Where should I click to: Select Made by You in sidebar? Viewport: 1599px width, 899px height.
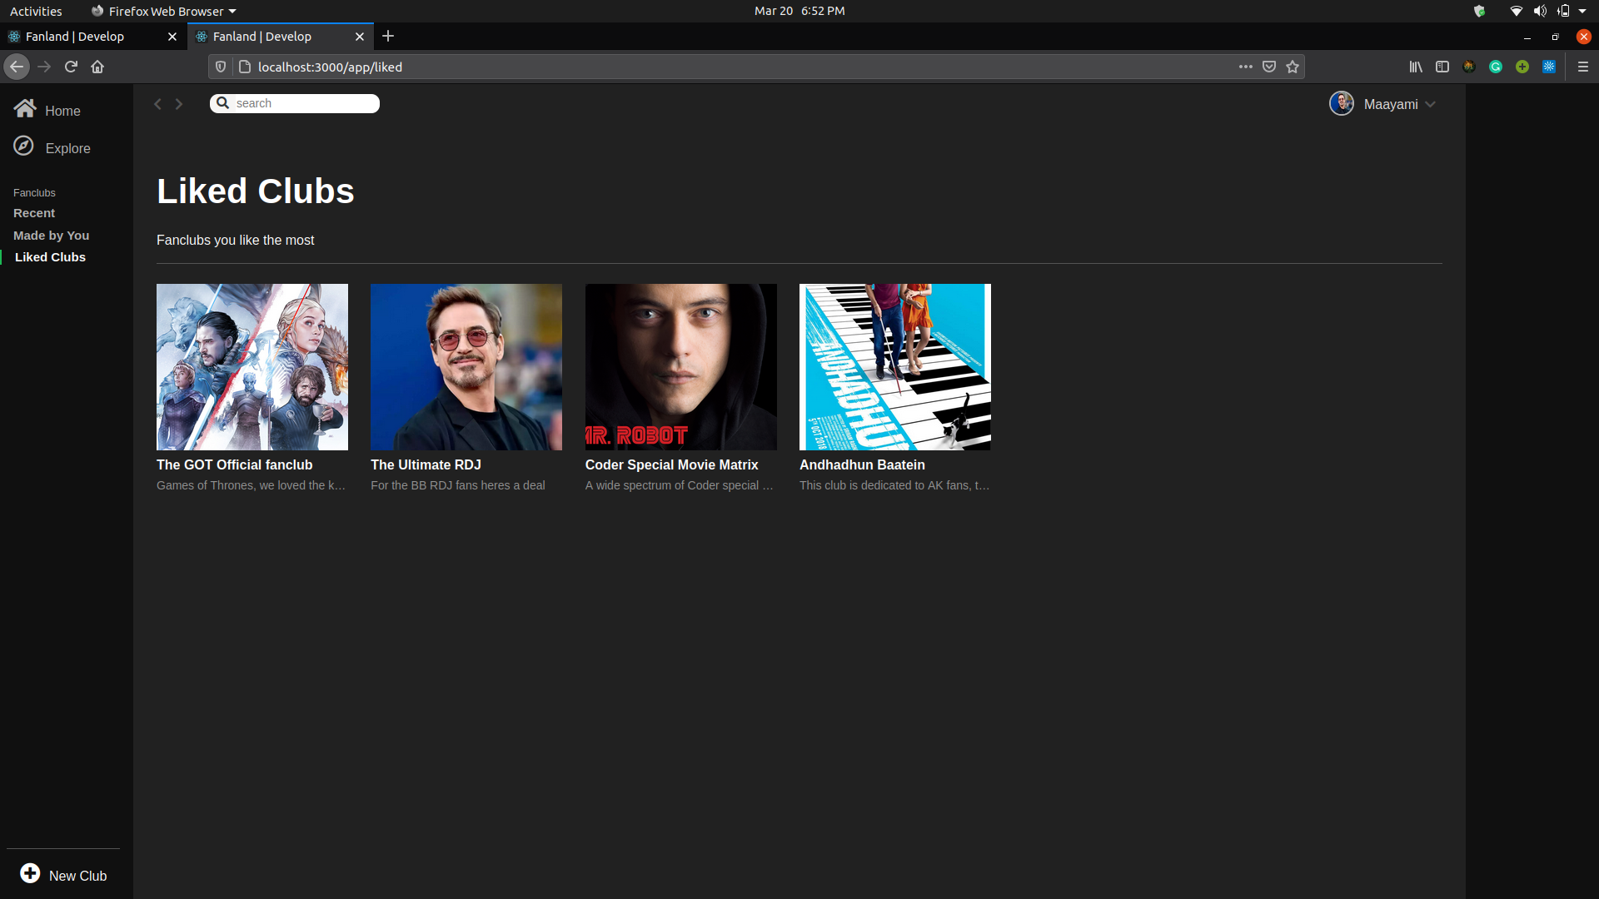pyautogui.click(x=51, y=235)
